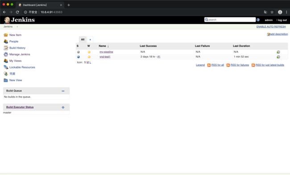Click the New View folder icon
The height and width of the screenshot is (175, 290).
point(6,80)
